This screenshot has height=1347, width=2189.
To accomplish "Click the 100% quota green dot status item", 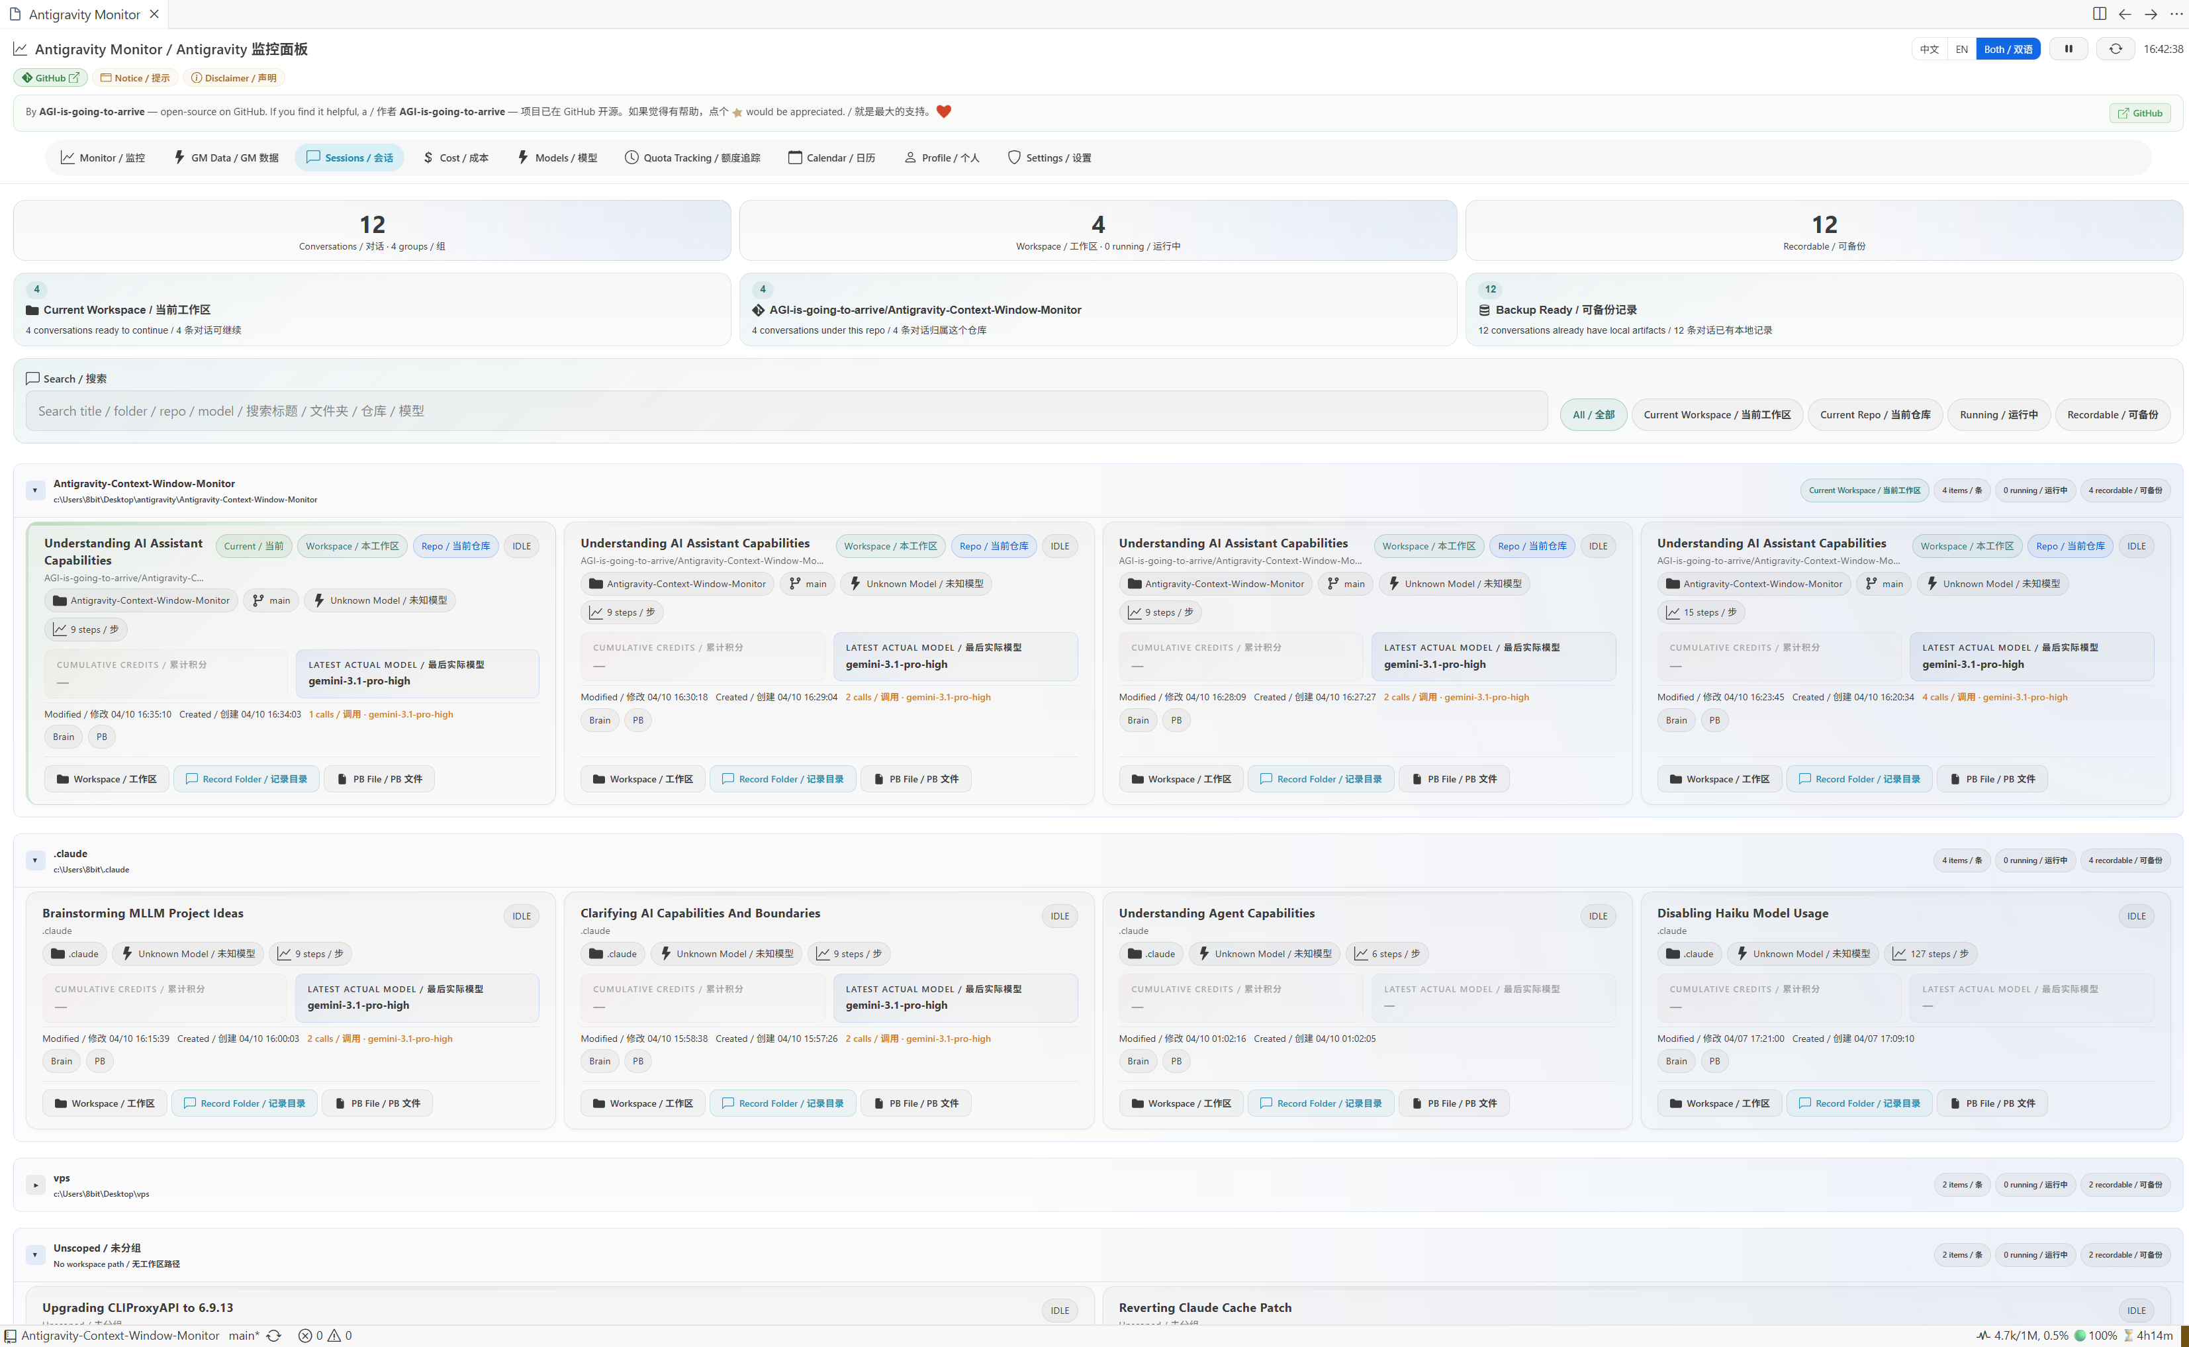I will click(x=2094, y=1336).
